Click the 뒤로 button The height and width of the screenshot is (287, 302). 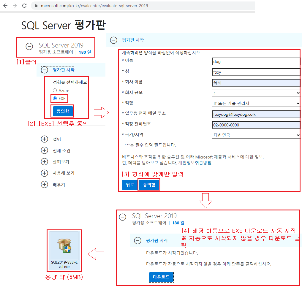pyautogui.click(x=130, y=185)
